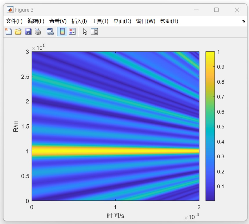Click the colorbar tick label 0.9
This screenshot has width=249, height=224.
221,67
